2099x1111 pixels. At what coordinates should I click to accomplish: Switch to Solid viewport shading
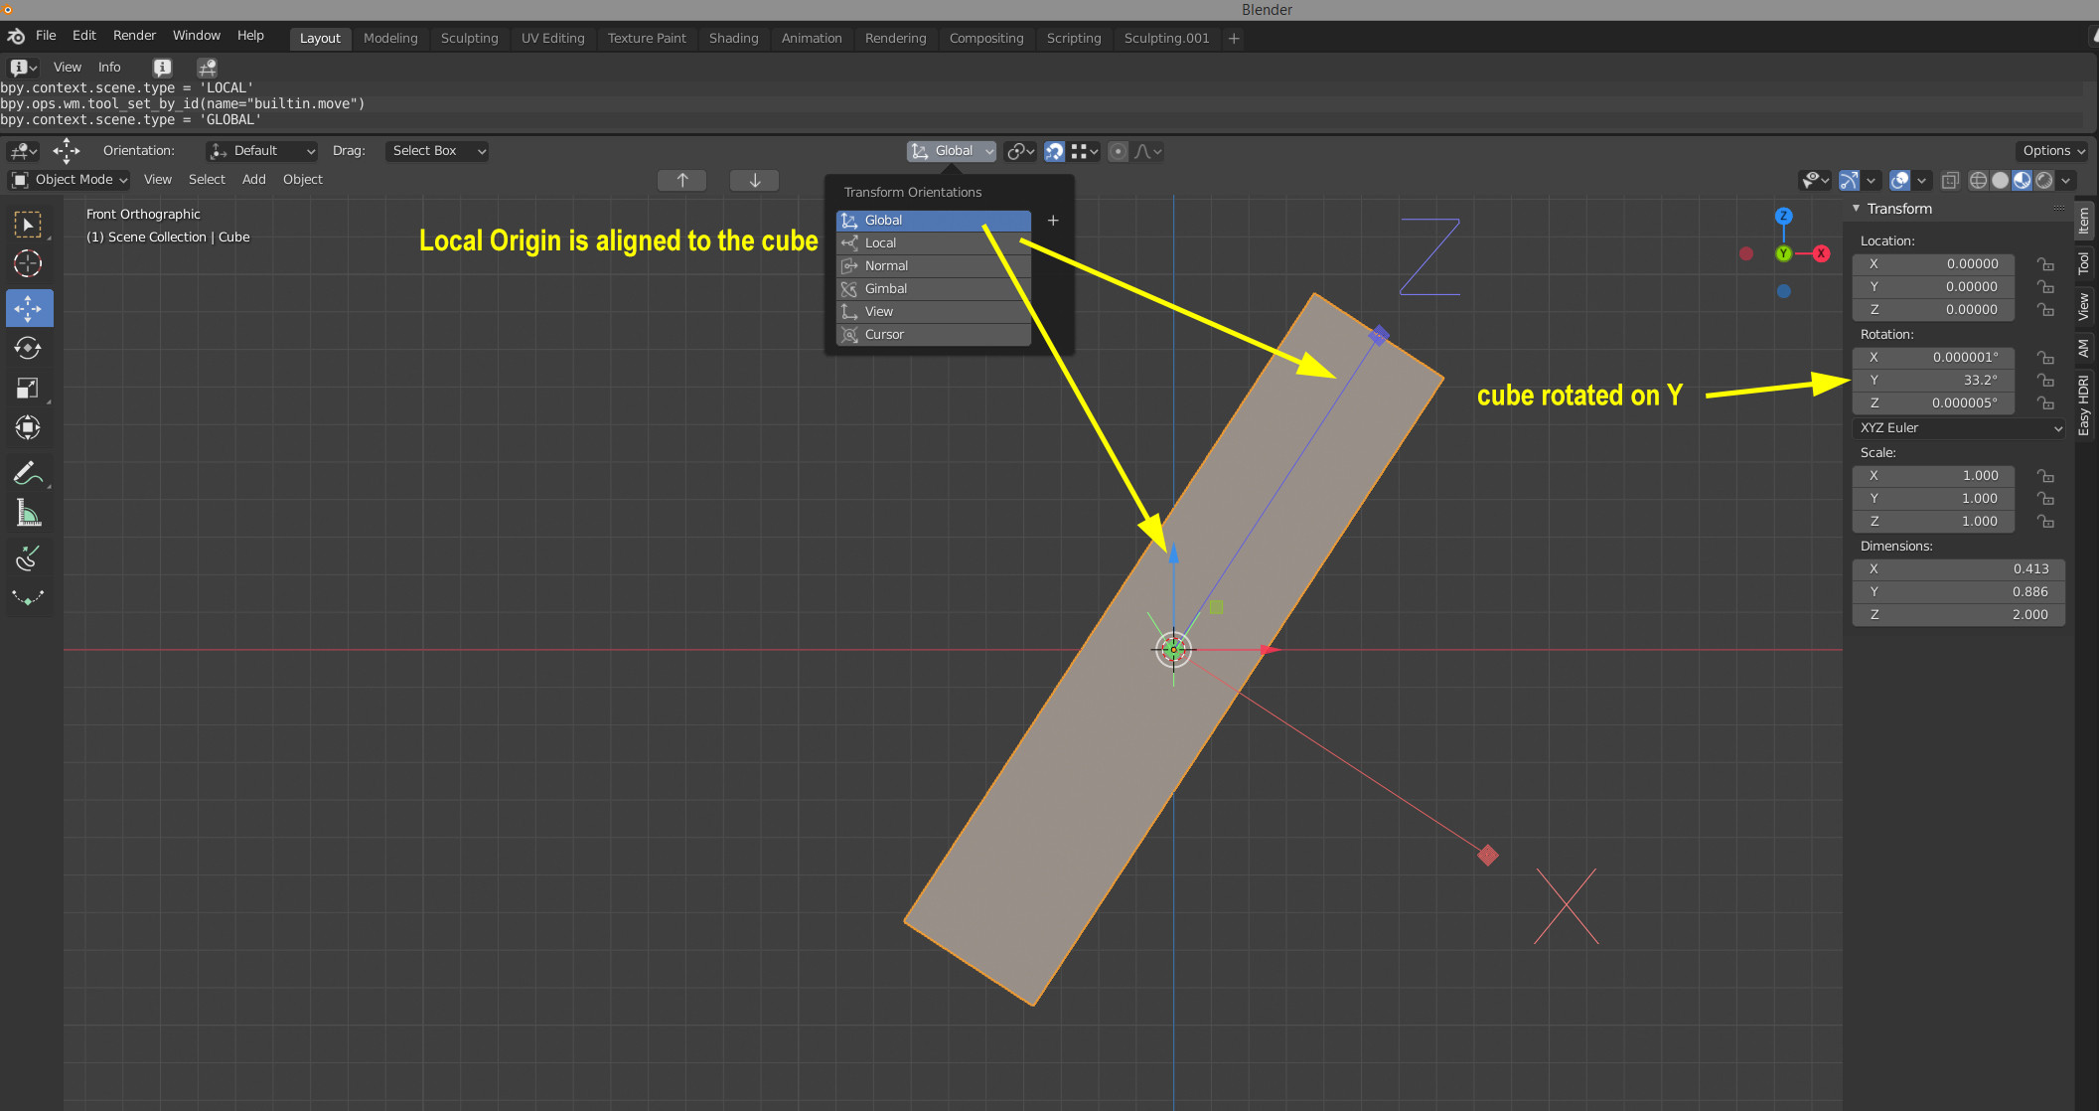coord(2000,180)
